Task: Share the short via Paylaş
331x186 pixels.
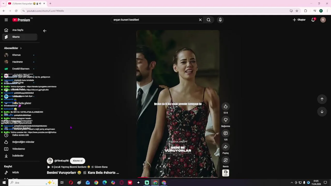Action: (x=225, y=147)
